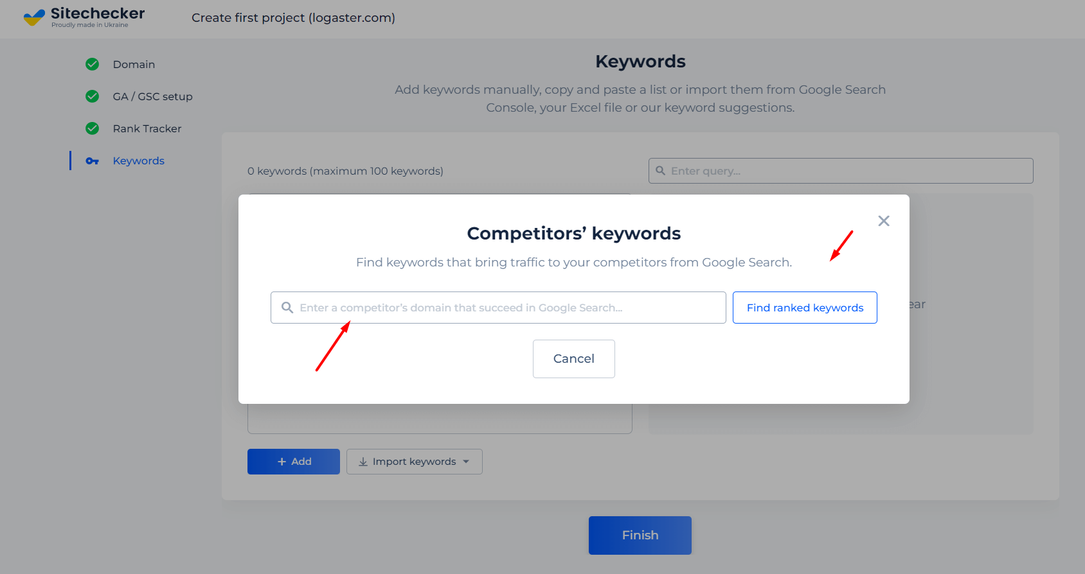Click the blue Add button
Viewport: 1085px width, 574px height.
[294, 462]
